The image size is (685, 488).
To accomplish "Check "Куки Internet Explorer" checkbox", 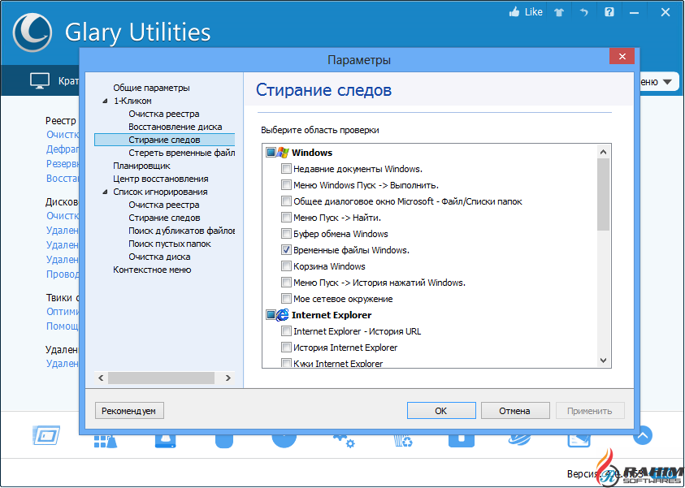I will click(286, 363).
